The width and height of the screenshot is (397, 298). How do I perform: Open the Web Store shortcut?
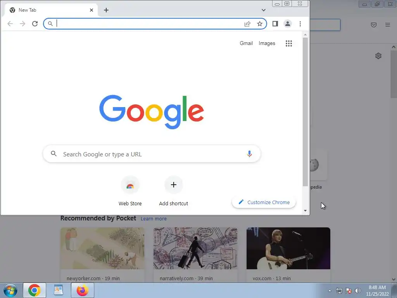click(x=130, y=191)
